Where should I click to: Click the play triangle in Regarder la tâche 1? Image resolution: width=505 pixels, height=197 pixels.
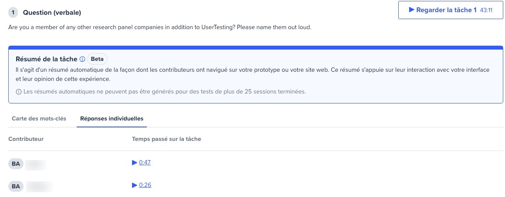412,10
